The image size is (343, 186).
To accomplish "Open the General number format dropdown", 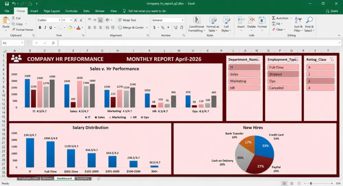I will point(182,20).
